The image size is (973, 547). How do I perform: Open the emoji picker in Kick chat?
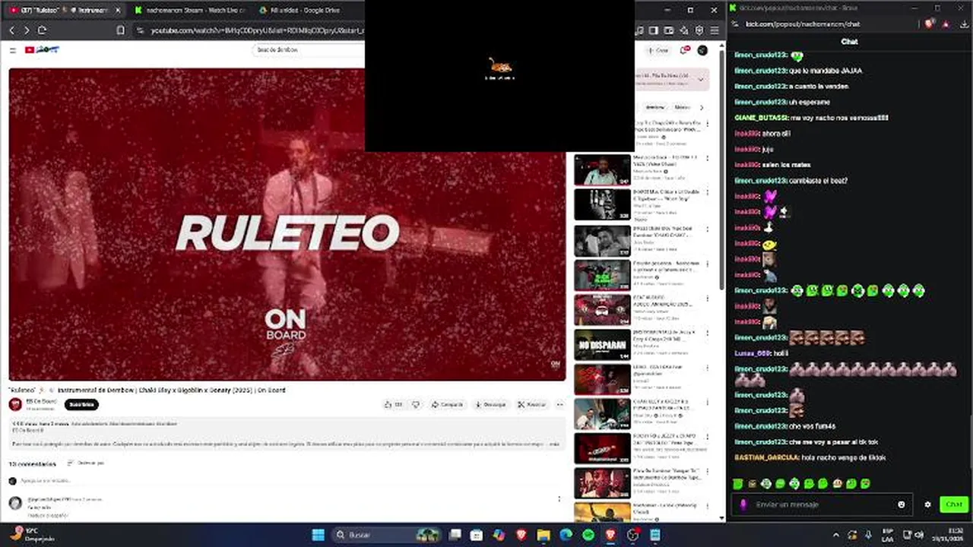[x=902, y=504]
